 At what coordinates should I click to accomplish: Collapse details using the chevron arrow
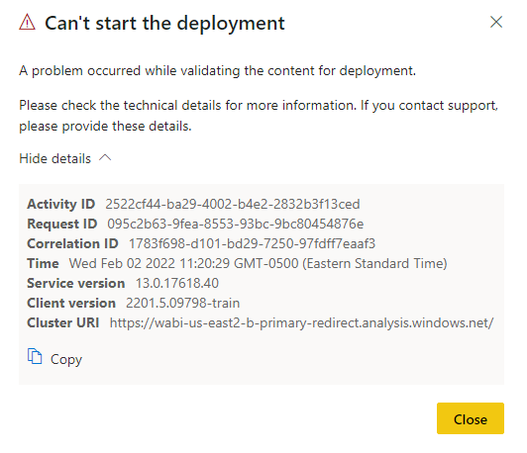coord(105,157)
